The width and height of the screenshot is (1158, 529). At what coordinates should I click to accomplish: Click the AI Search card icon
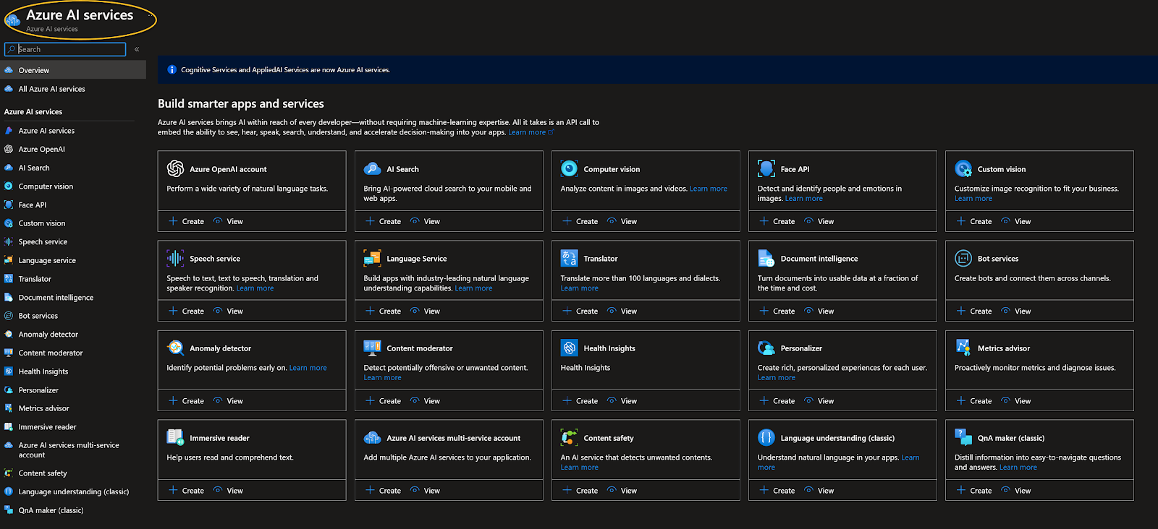[x=372, y=168]
